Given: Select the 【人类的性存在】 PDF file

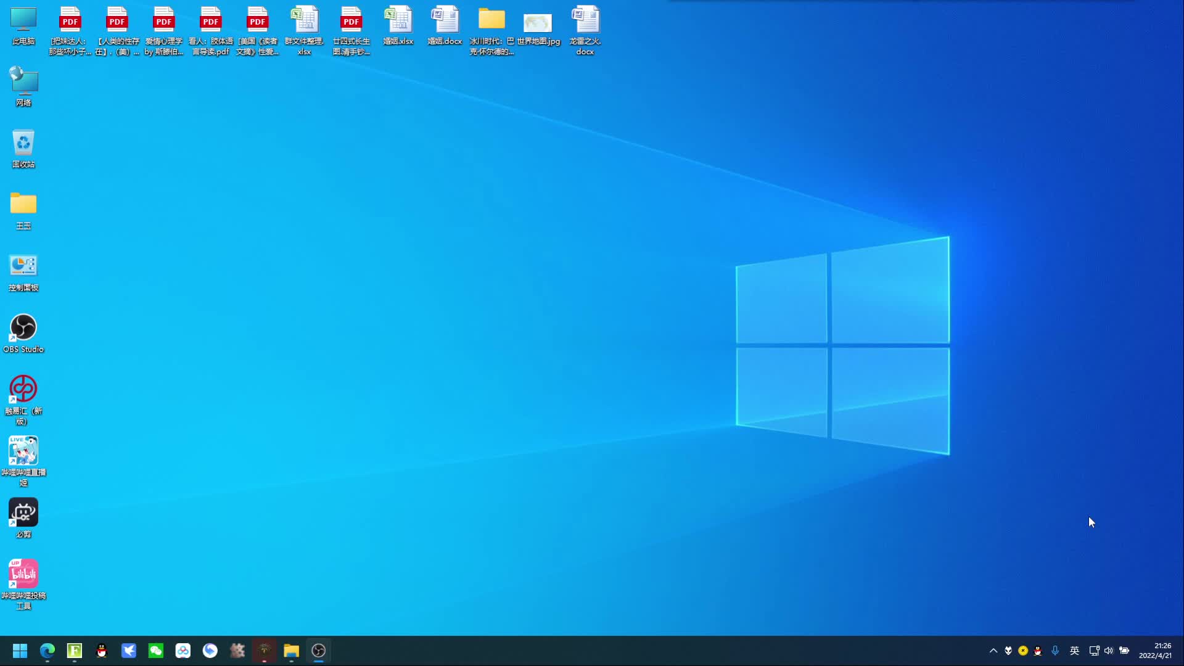Looking at the screenshot, I should [x=117, y=31].
